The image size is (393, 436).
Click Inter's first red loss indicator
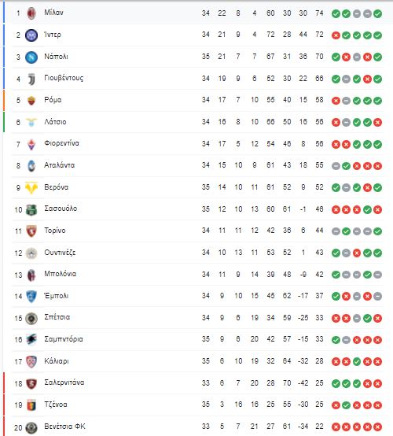click(x=336, y=35)
